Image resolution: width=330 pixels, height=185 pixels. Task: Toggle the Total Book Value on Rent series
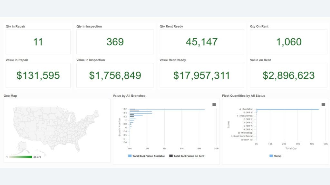pyautogui.click(x=189, y=156)
